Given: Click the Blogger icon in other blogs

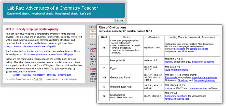Looking at the screenshot, I should [88, 69].
